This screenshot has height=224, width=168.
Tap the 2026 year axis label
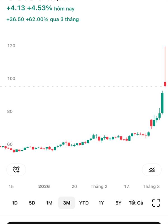(44, 186)
